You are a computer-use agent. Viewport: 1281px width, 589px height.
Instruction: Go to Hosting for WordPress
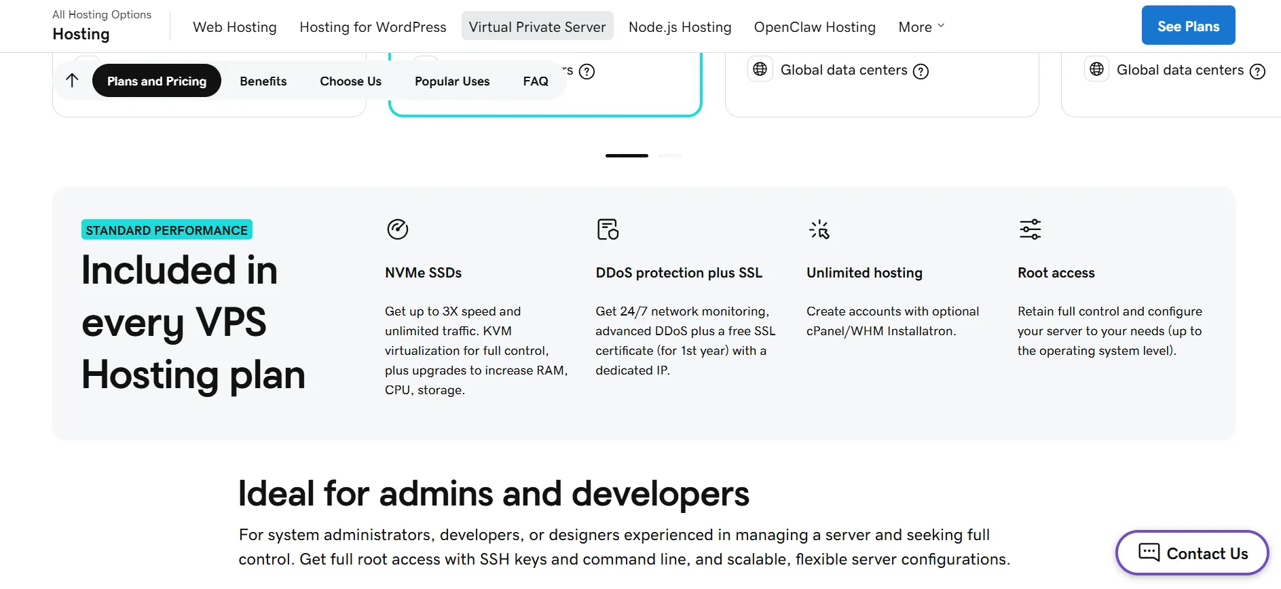coord(373,26)
